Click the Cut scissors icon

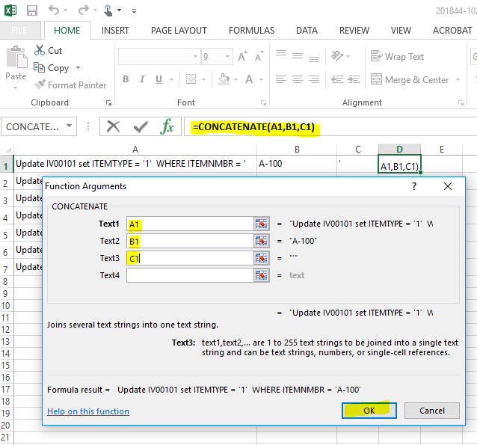point(40,50)
